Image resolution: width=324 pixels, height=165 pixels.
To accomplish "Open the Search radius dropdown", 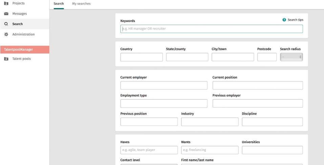I will pyautogui.click(x=291, y=57).
